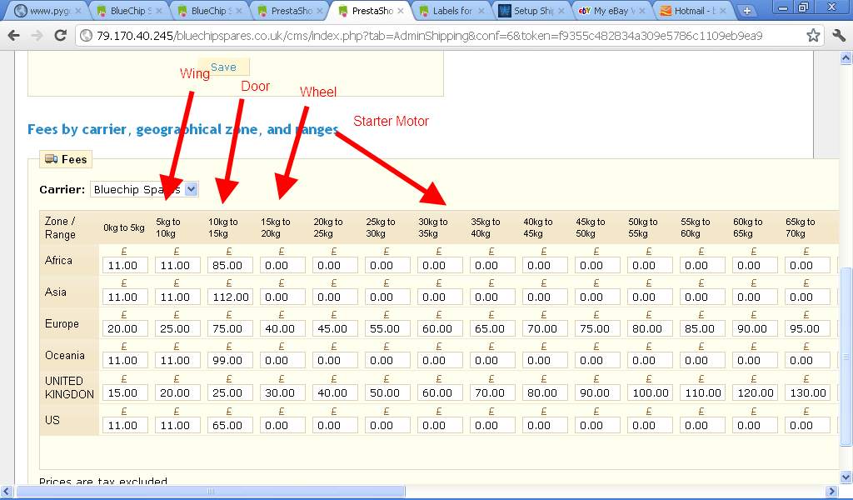Click the 30kg to 35kg column header
The height and width of the screenshot is (500, 853).
tap(433, 227)
